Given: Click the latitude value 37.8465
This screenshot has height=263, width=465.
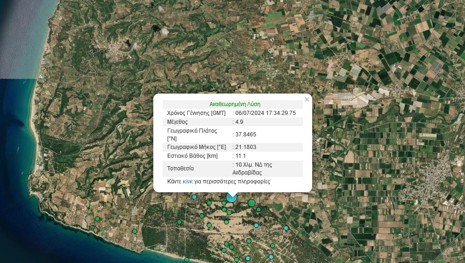Looking at the screenshot, I should (246, 135).
